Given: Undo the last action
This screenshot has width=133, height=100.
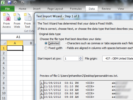Looking at the screenshot, I should tap(15, 2).
